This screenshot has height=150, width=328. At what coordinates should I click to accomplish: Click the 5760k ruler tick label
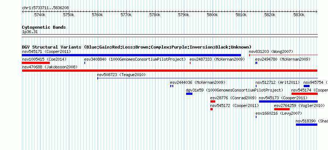click(98, 15)
